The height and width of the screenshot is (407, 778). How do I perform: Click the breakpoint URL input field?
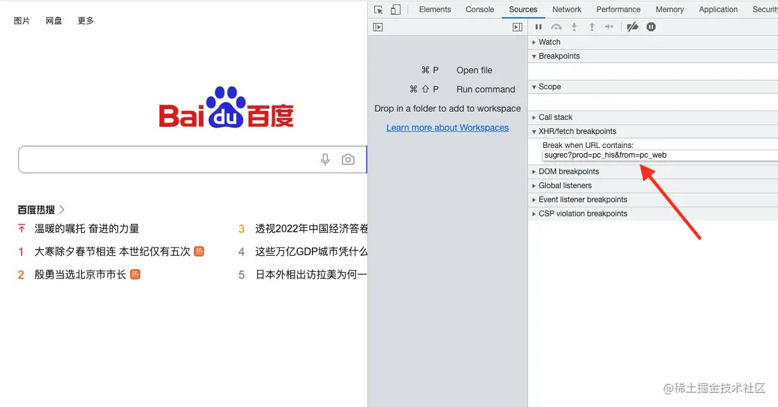pos(660,155)
